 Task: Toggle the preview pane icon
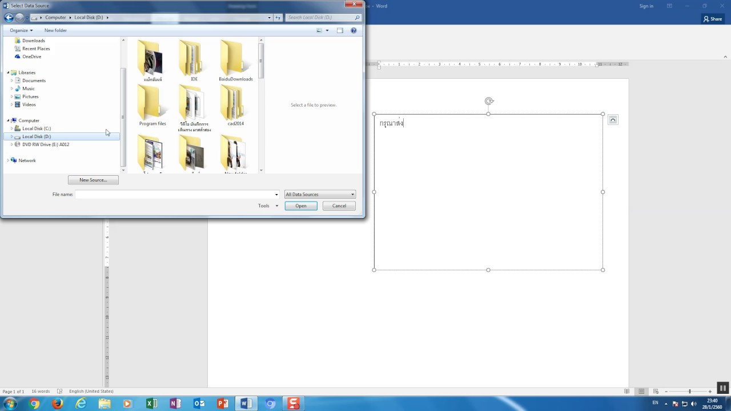[340, 30]
